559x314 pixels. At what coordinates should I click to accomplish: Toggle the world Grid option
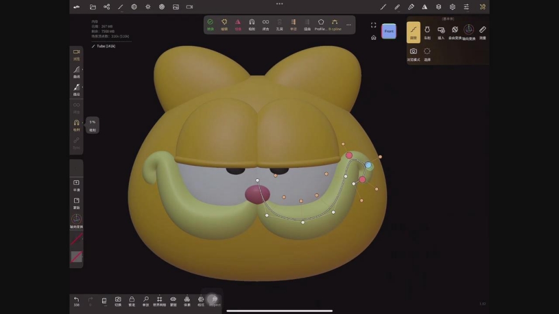159,301
